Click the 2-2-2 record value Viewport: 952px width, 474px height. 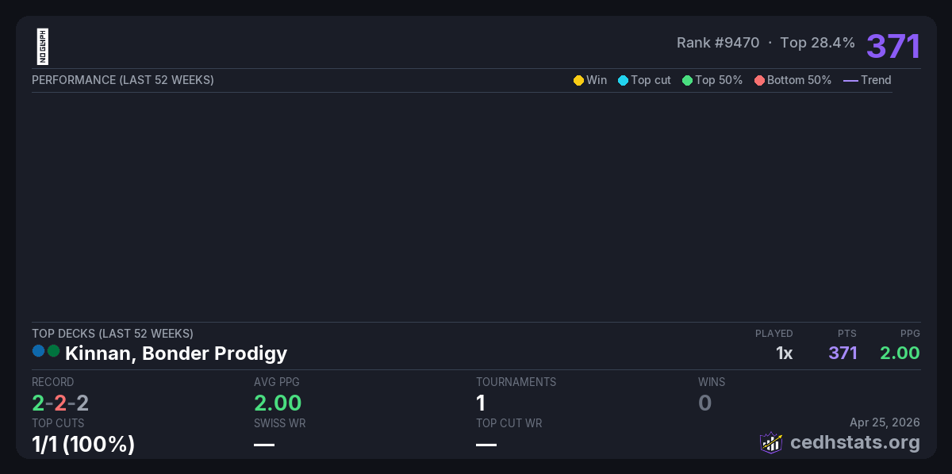click(x=60, y=403)
